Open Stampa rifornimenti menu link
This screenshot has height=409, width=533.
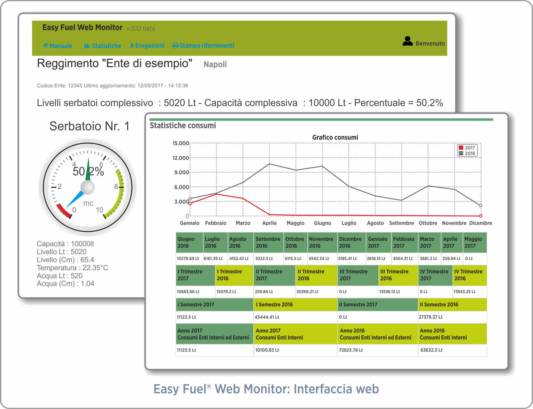coord(207,46)
